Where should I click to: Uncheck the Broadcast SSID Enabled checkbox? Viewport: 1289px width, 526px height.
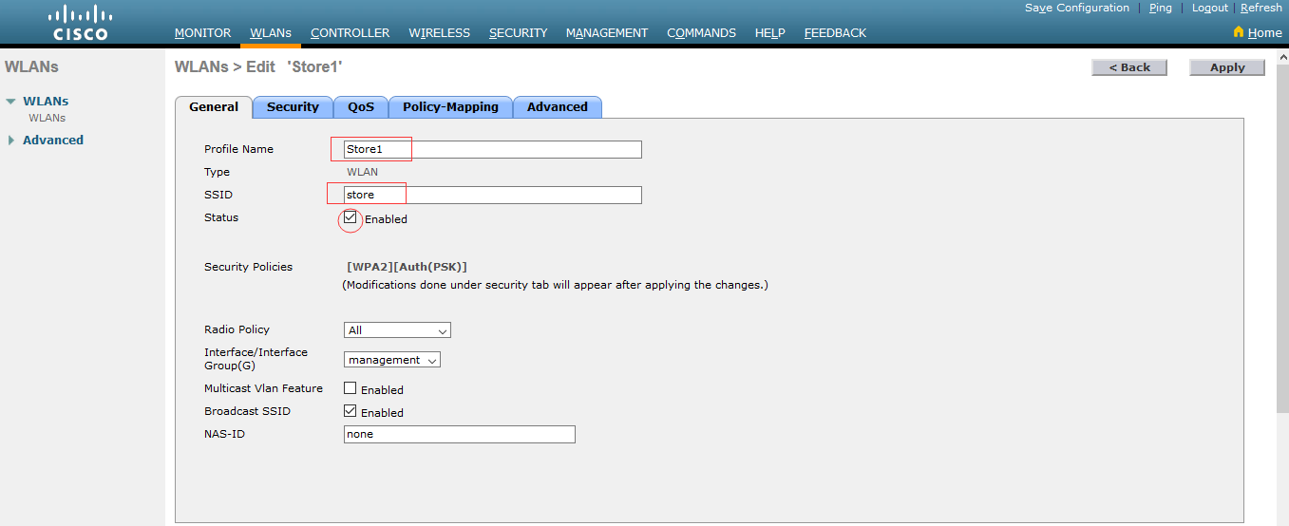(351, 411)
